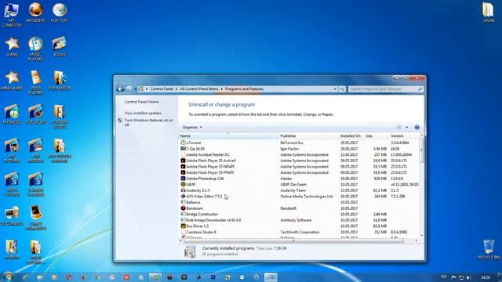The image size is (502, 282).
Task: Click the taskbar clock showing 14:24
Action: click(x=486, y=277)
